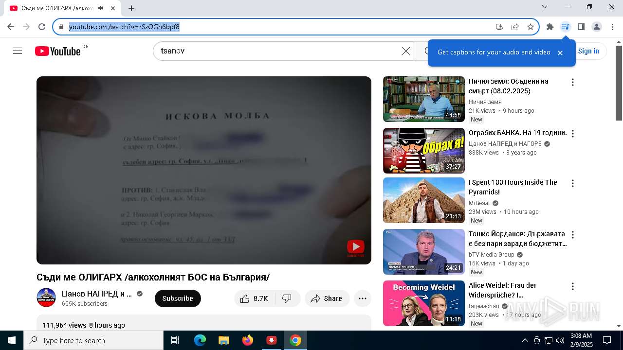Open the Ограбих БАНКА video thumbnail
This screenshot has width=623, height=350.
(x=424, y=151)
